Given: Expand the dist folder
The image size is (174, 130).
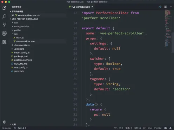Looking at the screenshot, I should [16, 23].
